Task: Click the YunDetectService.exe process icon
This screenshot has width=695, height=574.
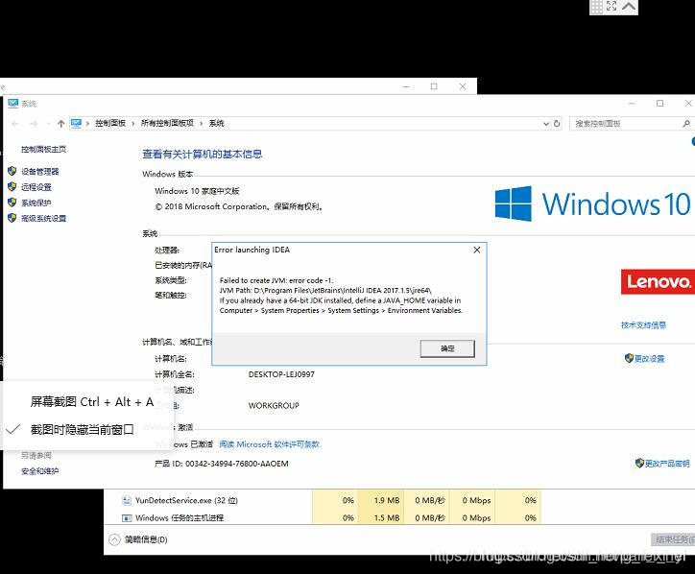Action: [x=127, y=500]
